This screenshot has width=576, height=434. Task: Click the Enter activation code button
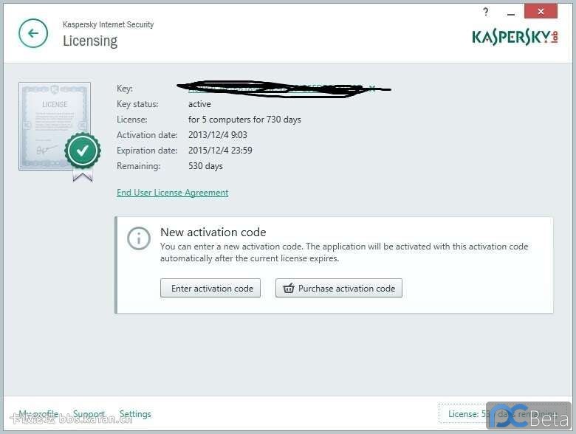tap(210, 289)
